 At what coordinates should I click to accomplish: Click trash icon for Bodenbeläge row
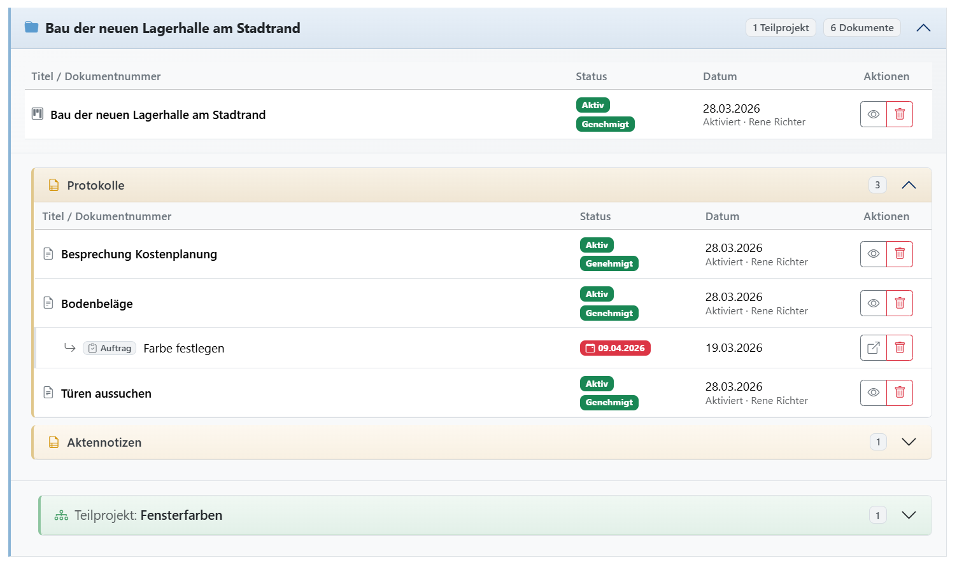[899, 303]
